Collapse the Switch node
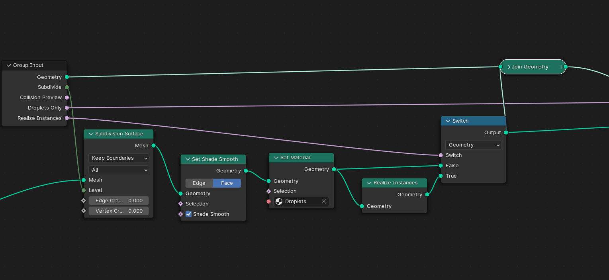 click(448, 121)
